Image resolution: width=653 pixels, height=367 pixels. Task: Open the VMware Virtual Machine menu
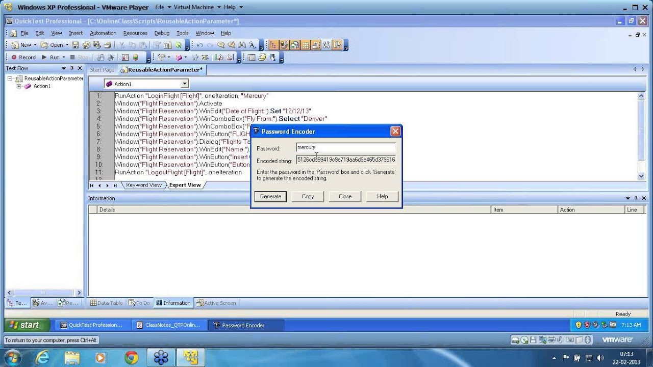(194, 7)
